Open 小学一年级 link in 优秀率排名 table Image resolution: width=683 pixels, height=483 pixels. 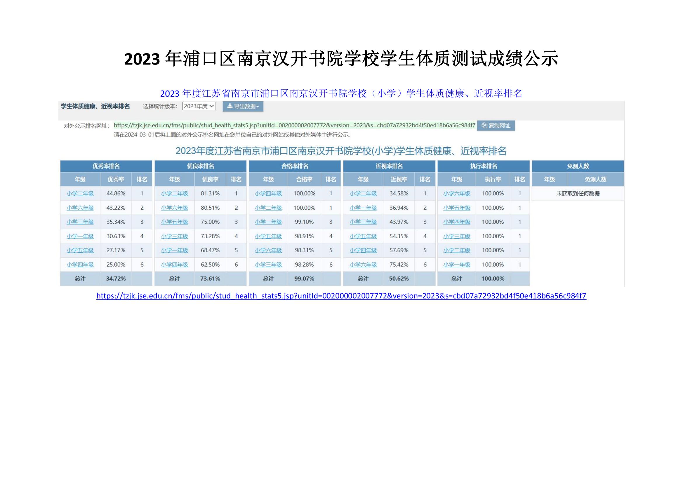pos(80,236)
